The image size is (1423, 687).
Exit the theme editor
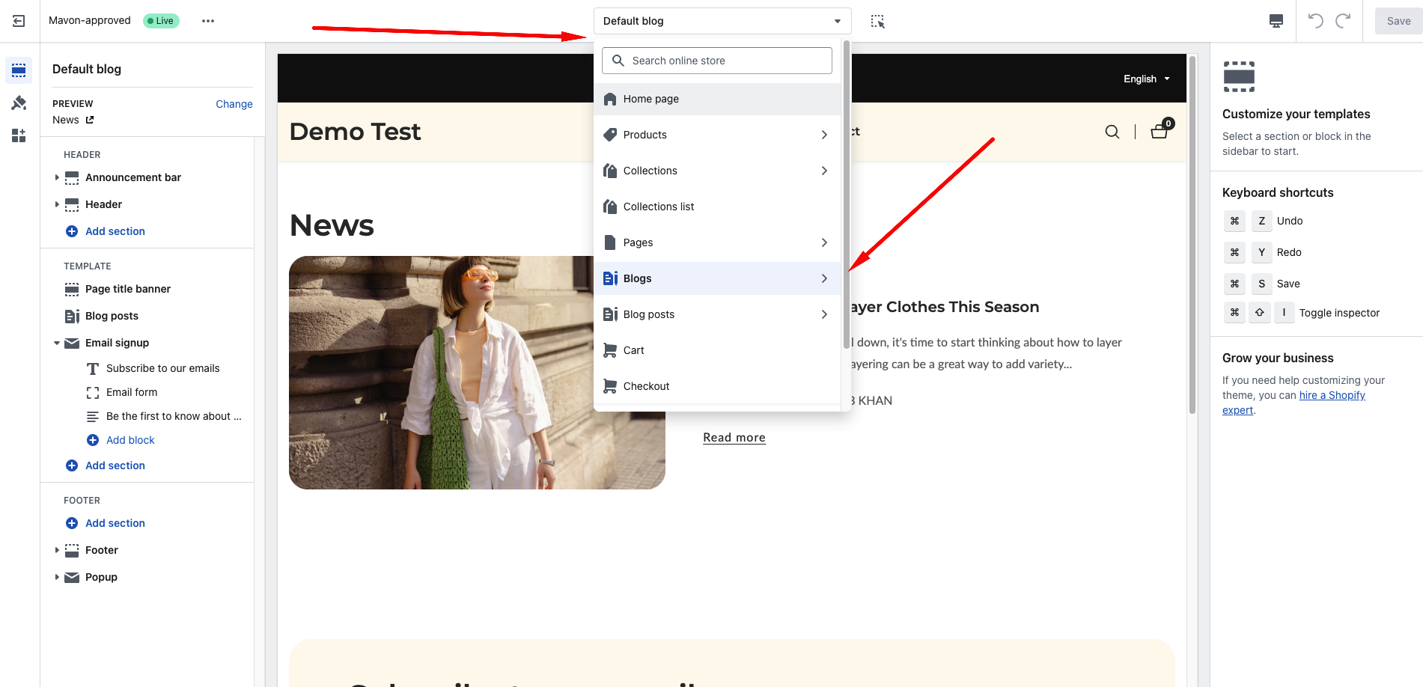pos(19,20)
